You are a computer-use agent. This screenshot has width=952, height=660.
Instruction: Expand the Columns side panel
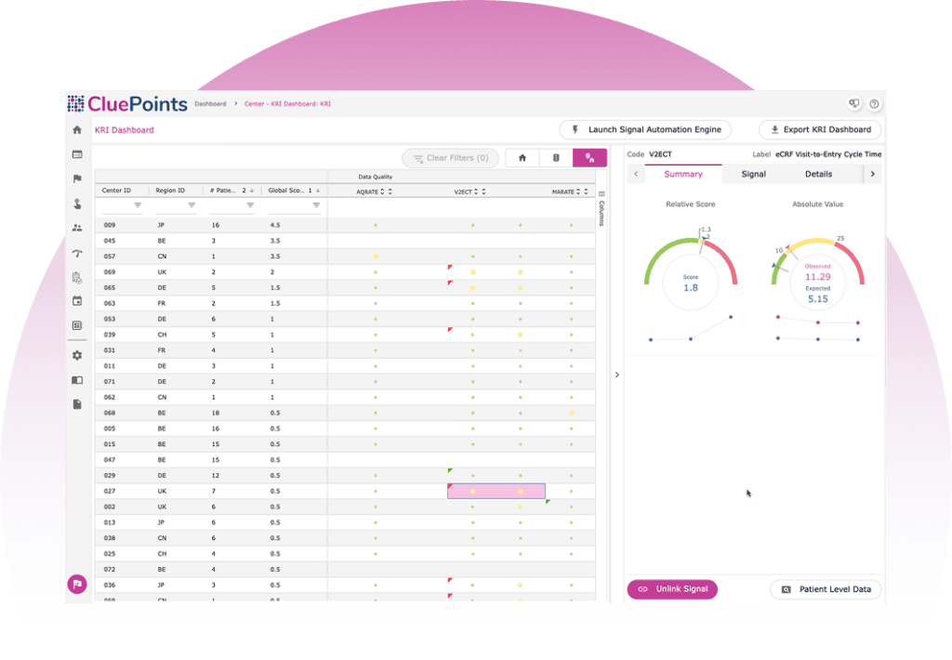point(602,209)
